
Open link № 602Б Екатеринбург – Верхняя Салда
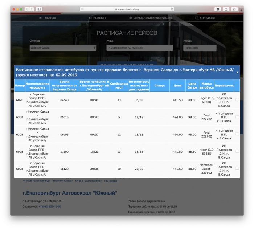[x=48, y=181]
